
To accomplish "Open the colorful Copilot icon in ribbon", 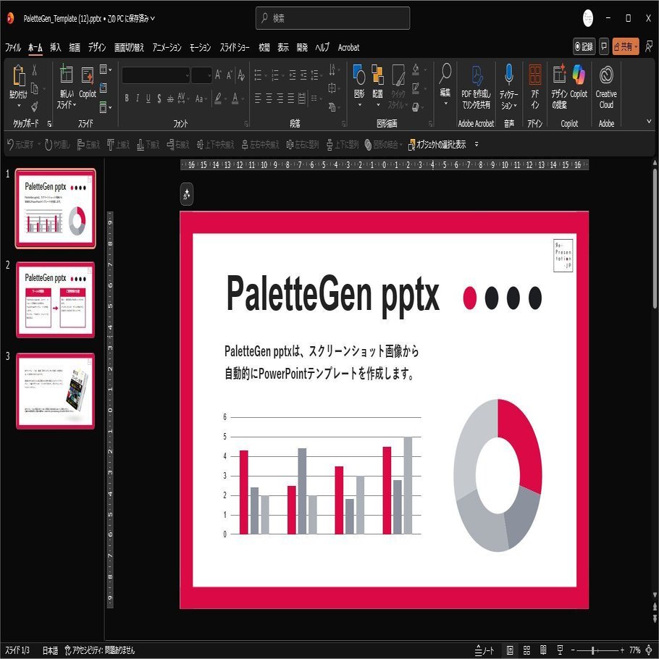I will [579, 75].
